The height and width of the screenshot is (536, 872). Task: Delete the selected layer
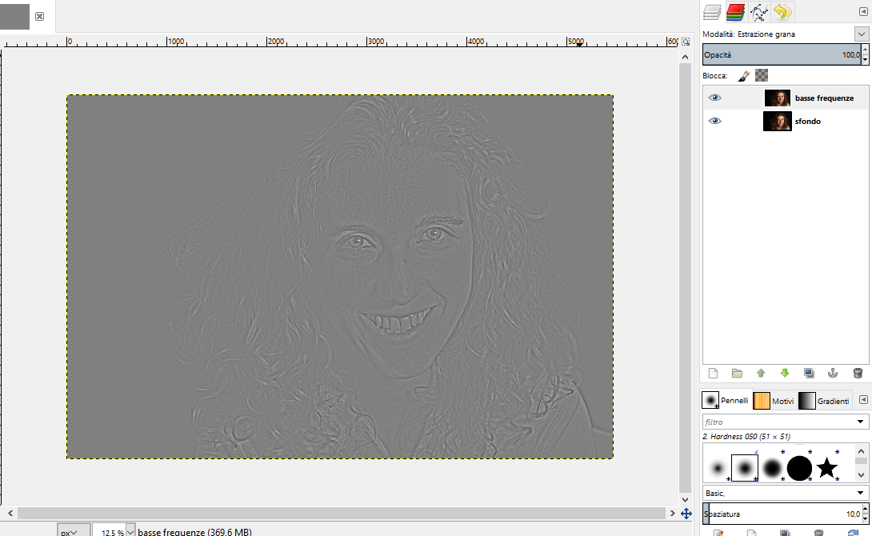[x=858, y=373]
